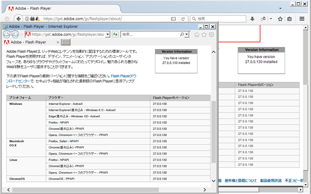
Task: Click the Firefox synced devices toolbar icon
Action: tap(263, 19)
